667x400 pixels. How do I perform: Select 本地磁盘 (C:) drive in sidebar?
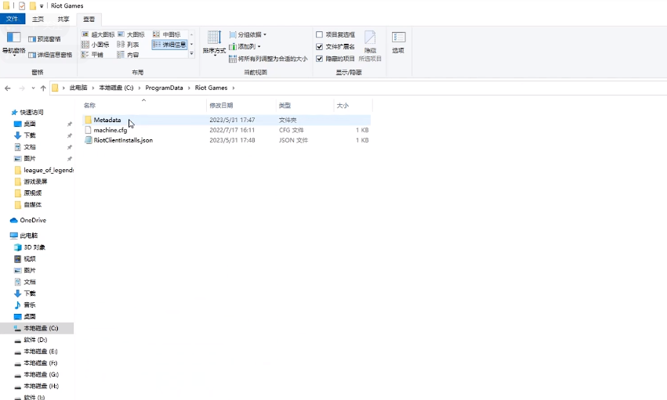tap(37, 328)
